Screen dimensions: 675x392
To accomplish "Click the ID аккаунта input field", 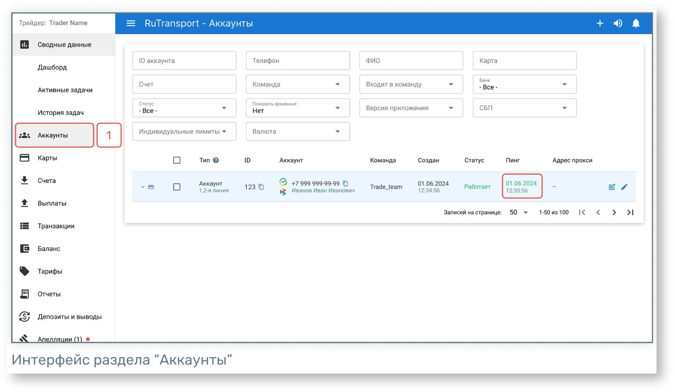I will point(184,61).
